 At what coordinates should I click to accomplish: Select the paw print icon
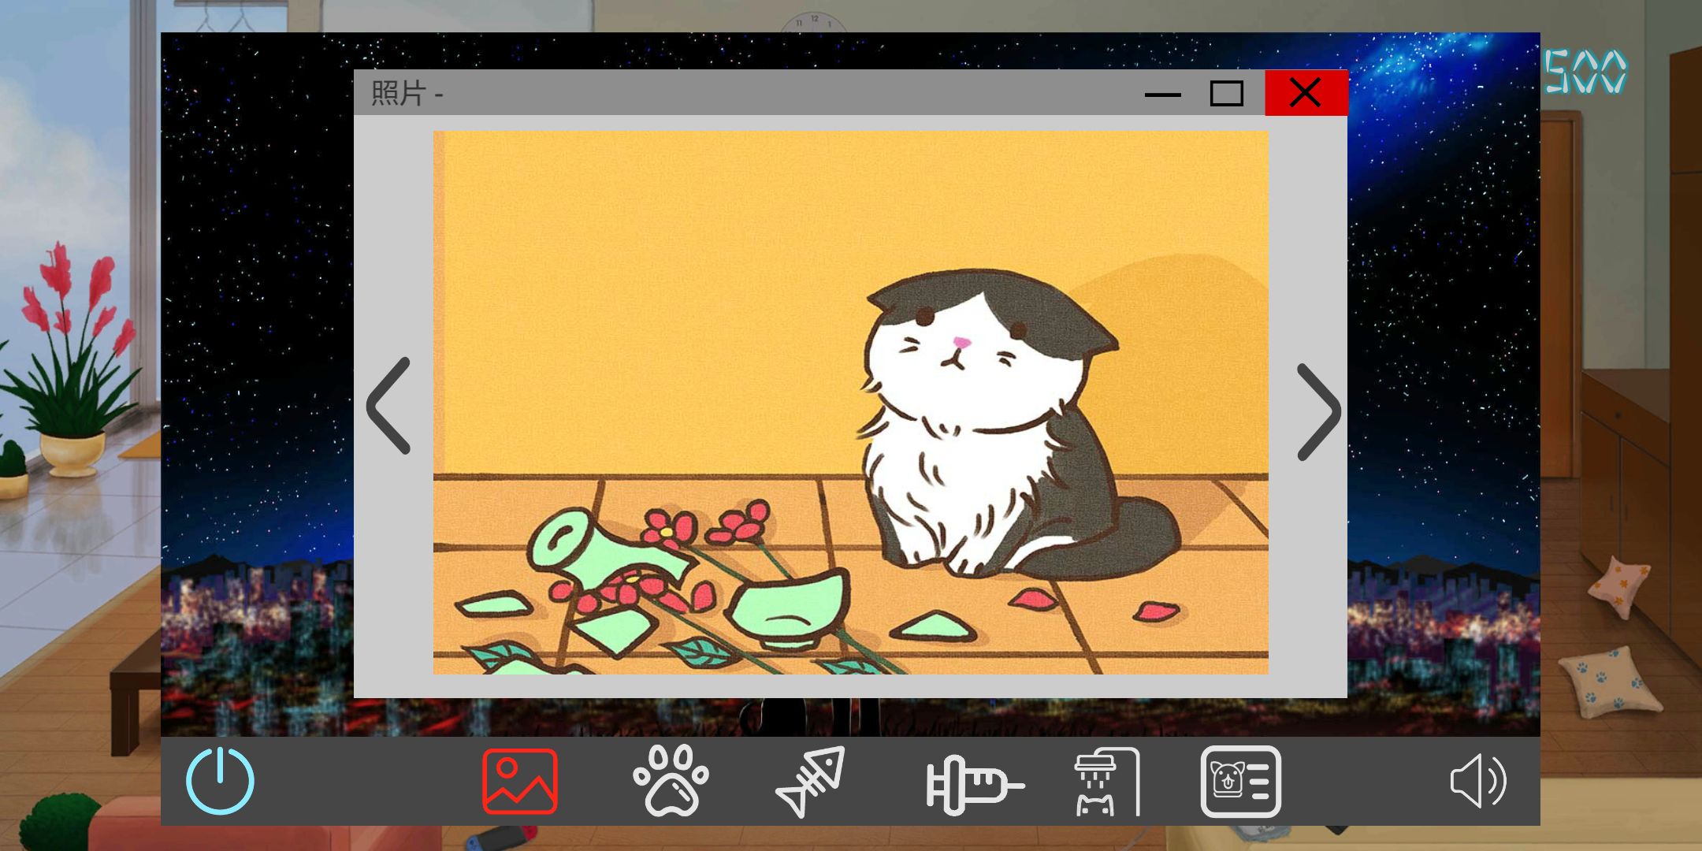671,780
